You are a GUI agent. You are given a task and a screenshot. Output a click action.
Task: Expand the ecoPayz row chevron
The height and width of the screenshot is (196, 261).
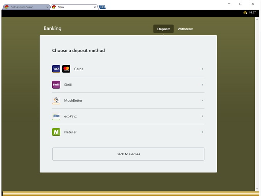[x=202, y=116]
